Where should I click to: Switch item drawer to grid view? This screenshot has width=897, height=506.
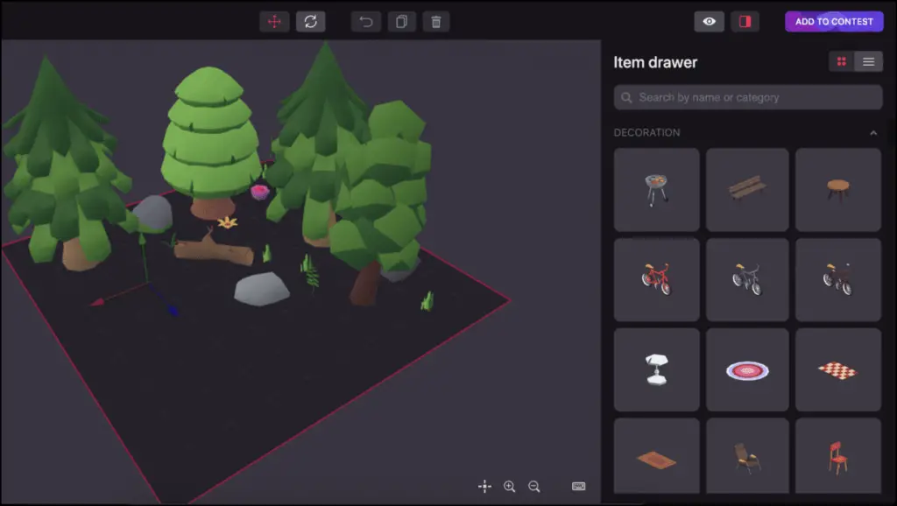pyautogui.click(x=842, y=61)
